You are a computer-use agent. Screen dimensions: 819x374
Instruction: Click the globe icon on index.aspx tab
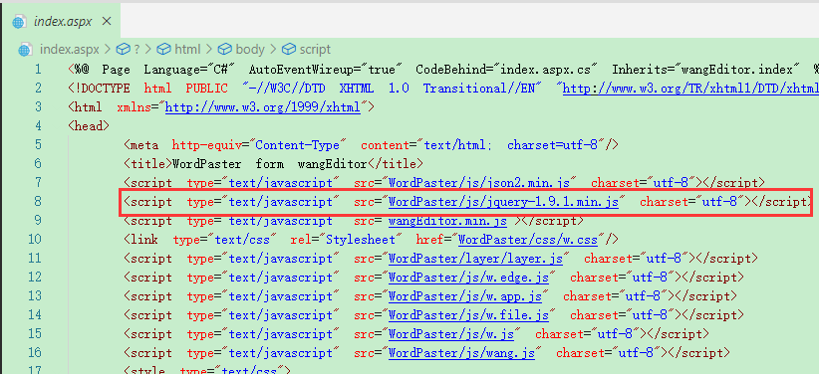click(19, 22)
